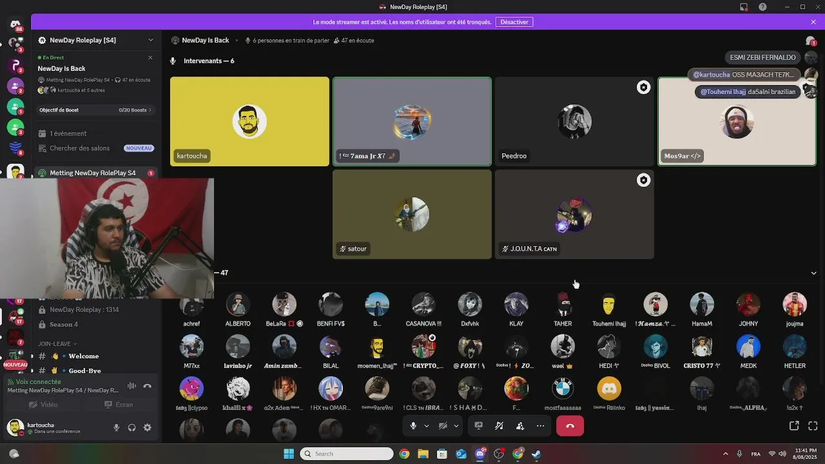This screenshot has height=464, width=825.
Task: Open JOHNY listener avatar
Action: (x=748, y=305)
